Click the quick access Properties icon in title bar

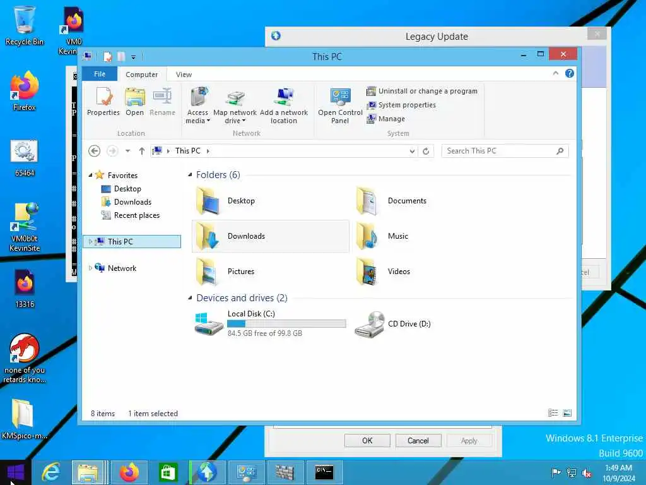point(107,56)
